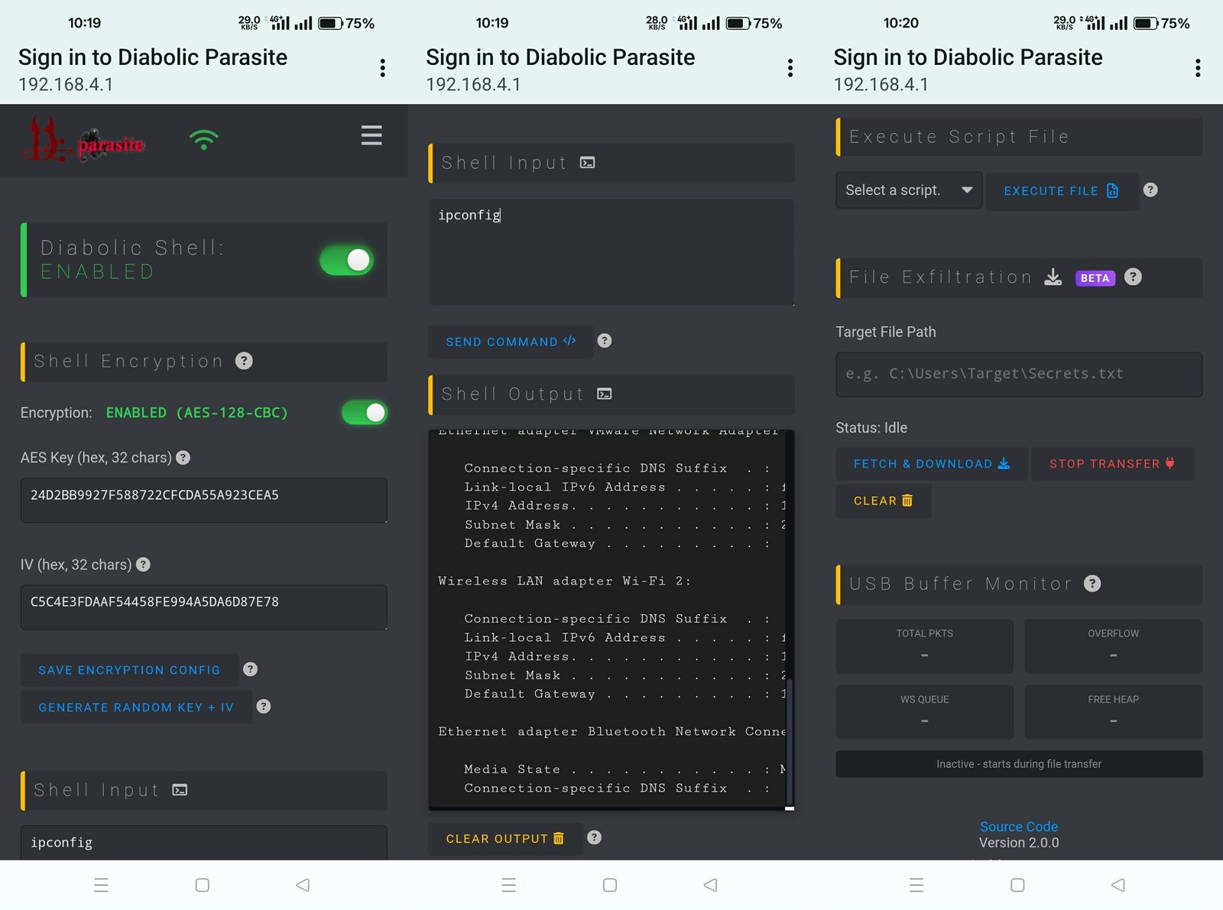Screen dimensions: 1223x910
Task: Open three-dot menu in right screen
Action: (x=1198, y=69)
